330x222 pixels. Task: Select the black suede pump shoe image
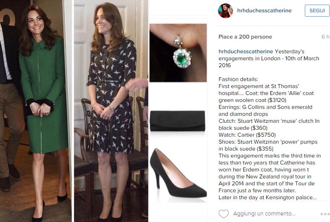178,173
